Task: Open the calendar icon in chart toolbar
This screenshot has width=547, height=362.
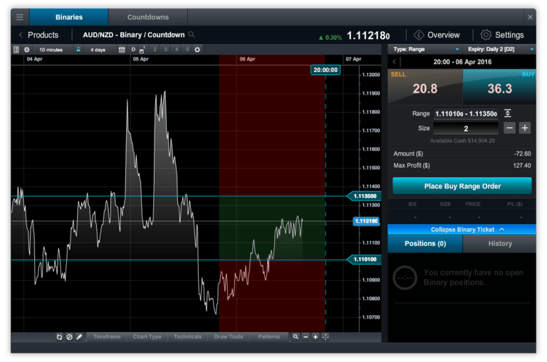Action: (122, 50)
